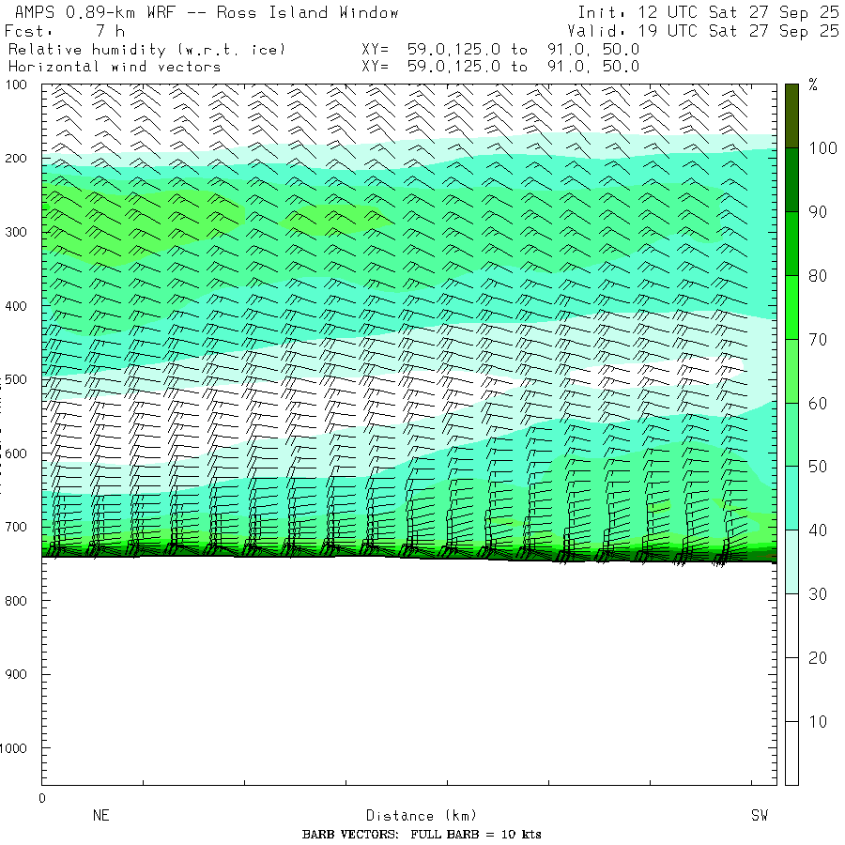The height and width of the screenshot is (845, 845).
Task: Click the percent symbol above the color bar
Action: point(813,85)
